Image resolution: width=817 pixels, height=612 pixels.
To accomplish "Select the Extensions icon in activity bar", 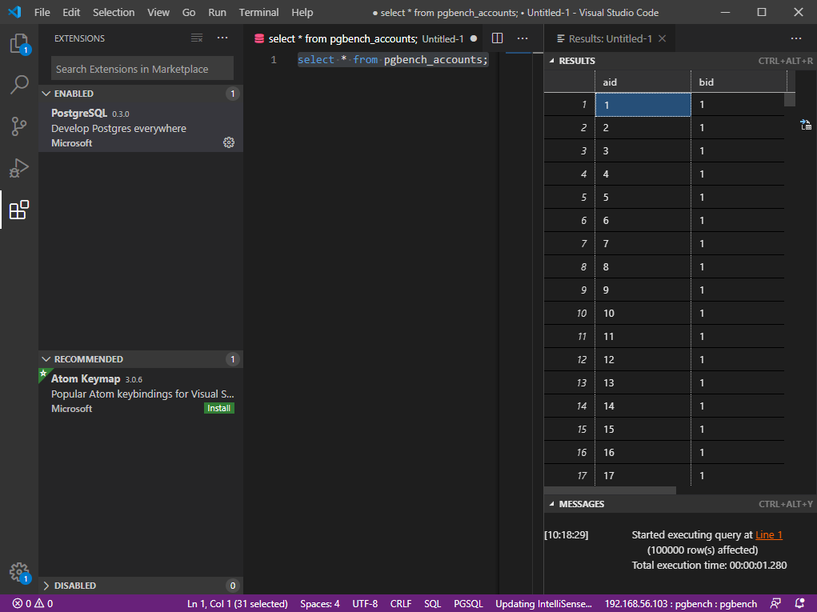I will pyautogui.click(x=19, y=210).
